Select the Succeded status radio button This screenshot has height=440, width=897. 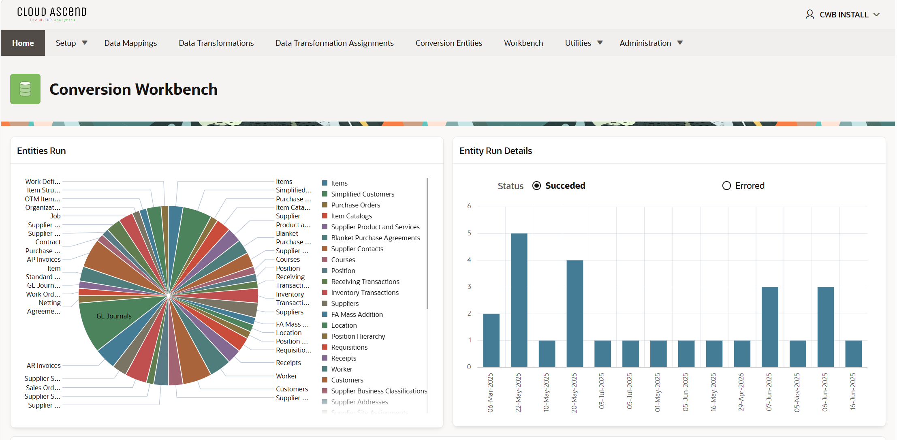coord(536,186)
